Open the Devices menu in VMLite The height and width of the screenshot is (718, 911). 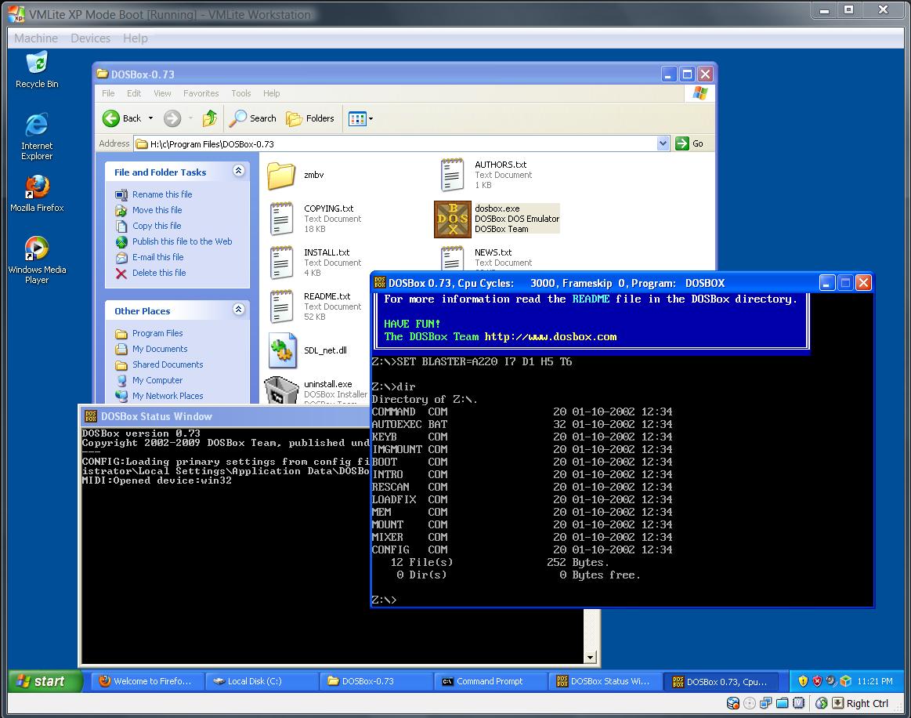pyautogui.click(x=90, y=38)
